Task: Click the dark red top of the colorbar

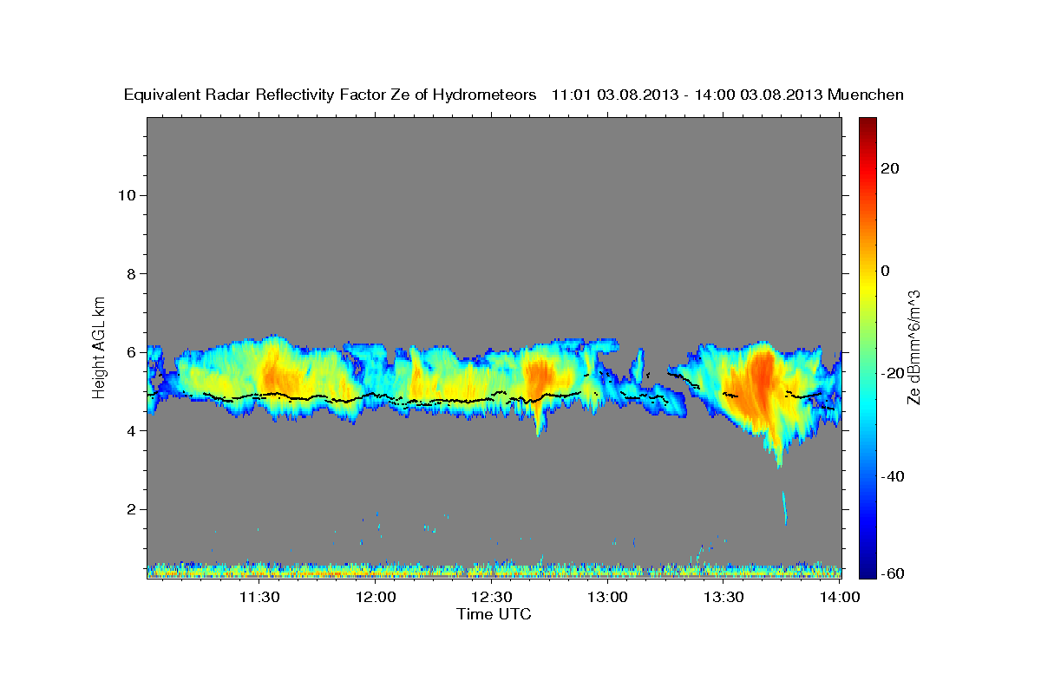Action: (867, 126)
